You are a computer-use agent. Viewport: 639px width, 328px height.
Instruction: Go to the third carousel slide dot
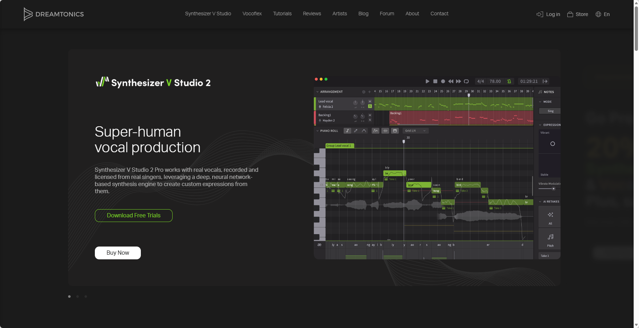coord(86,296)
